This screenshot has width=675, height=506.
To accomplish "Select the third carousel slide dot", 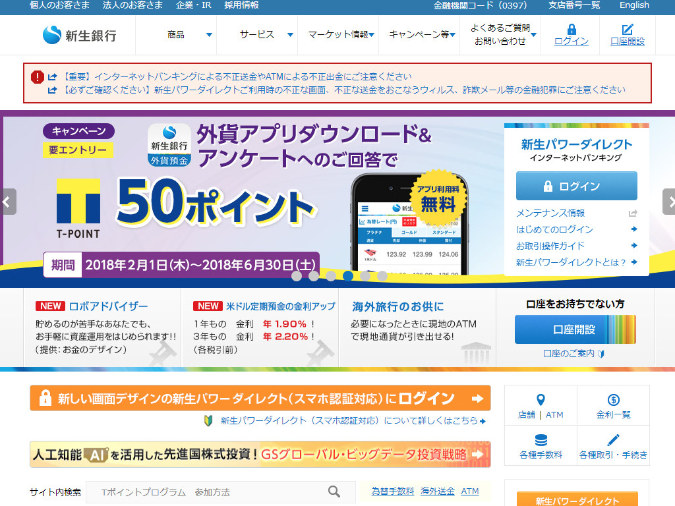I will click(x=331, y=276).
